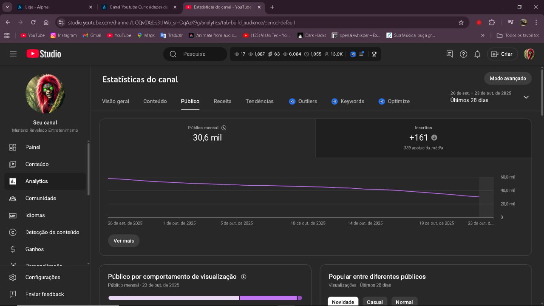Select the Normal audience chip
The width and height of the screenshot is (544, 306).
pyautogui.click(x=404, y=302)
